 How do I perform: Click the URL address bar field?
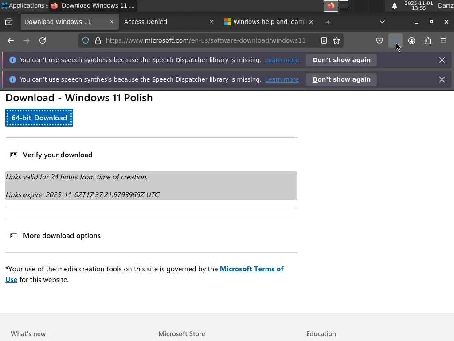click(x=206, y=40)
